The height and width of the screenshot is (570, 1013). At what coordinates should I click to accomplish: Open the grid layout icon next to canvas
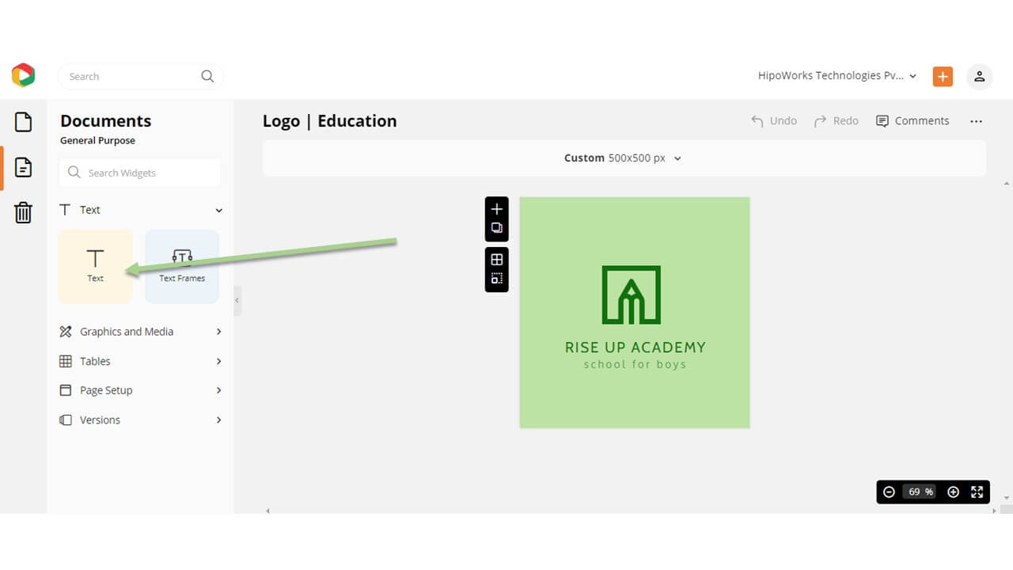coord(496,259)
